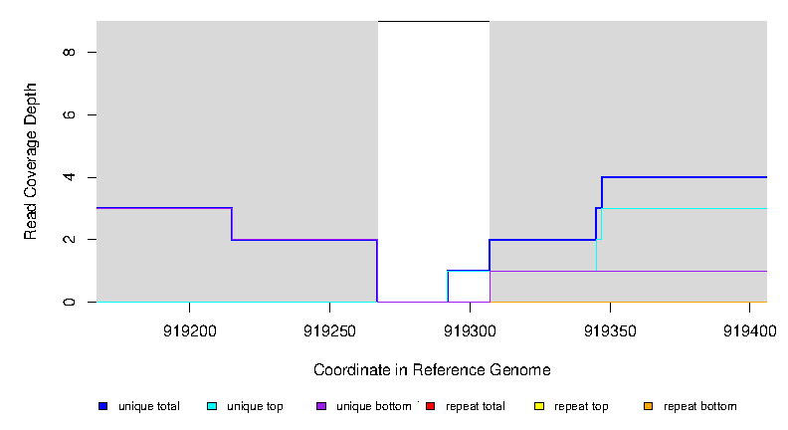
Task: Click the y-axis tick label 8
Action: (x=68, y=52)
